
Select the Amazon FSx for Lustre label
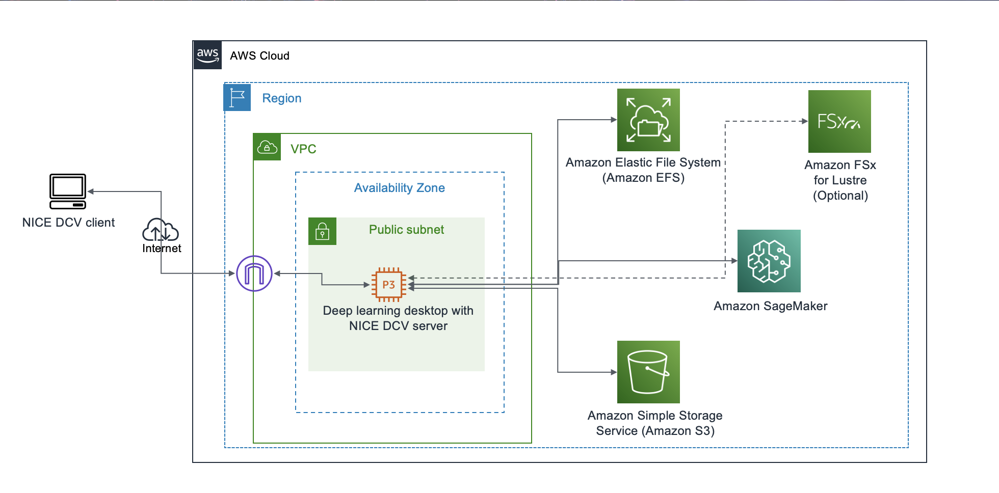[839, 180]
